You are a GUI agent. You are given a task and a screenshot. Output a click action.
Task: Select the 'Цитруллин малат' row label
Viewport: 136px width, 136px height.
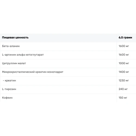[x=14, y=63]
